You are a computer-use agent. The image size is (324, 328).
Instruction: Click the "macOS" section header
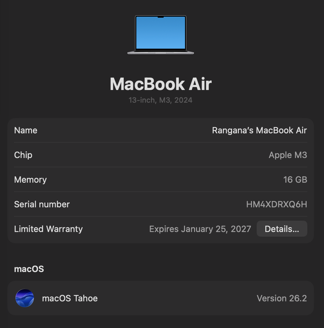tap(29, 269)
